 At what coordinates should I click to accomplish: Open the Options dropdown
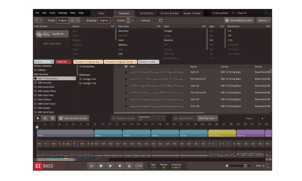264,20
